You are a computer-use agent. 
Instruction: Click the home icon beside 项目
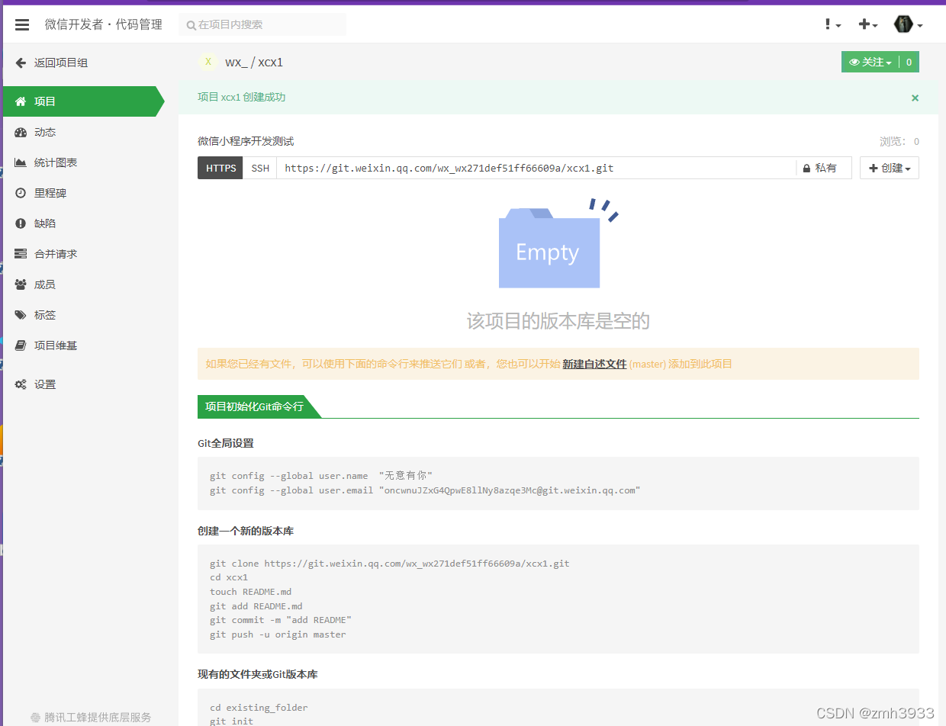tap(21, 101)
